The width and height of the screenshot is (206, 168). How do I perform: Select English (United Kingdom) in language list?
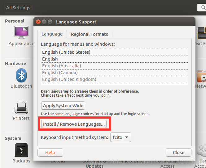click(x=114, y=79)
